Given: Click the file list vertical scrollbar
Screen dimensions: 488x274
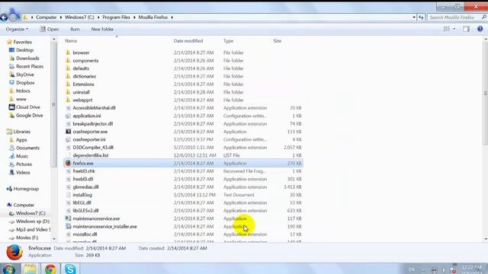Looking at the screenshot, I should (486, 93).
